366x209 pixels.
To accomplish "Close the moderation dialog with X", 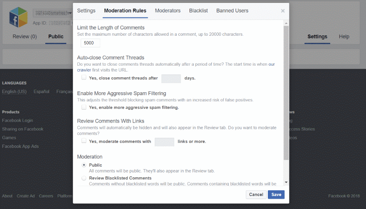I will coord(283,11).
